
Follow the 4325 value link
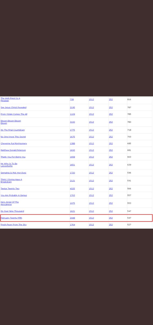72,189
